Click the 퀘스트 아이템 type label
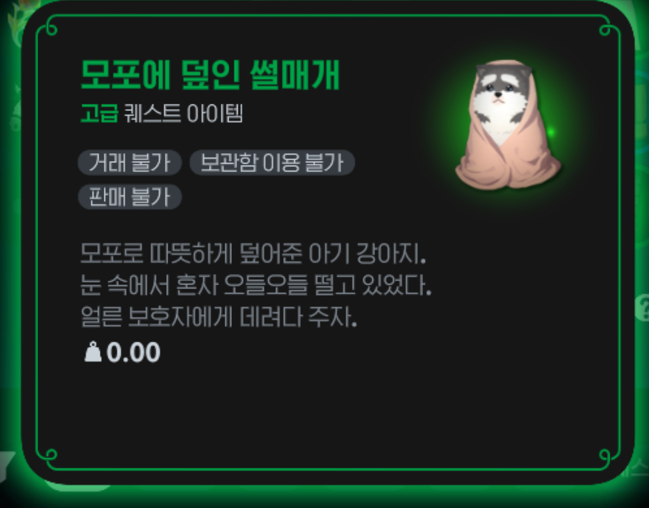 (183, 113)
